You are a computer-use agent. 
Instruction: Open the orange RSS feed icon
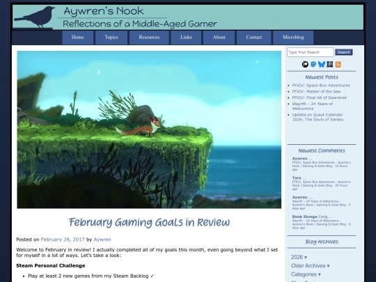[x=338, y=64]
